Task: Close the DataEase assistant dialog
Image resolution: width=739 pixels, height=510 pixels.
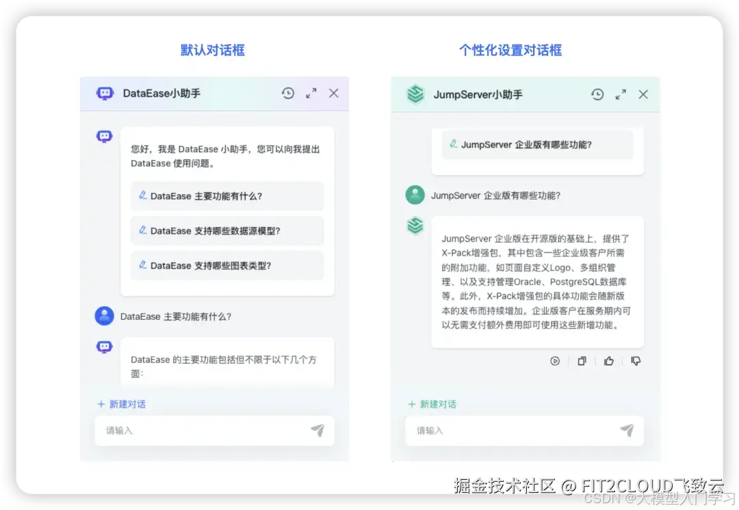Action: pyautogui.click(x=334, y=93)
